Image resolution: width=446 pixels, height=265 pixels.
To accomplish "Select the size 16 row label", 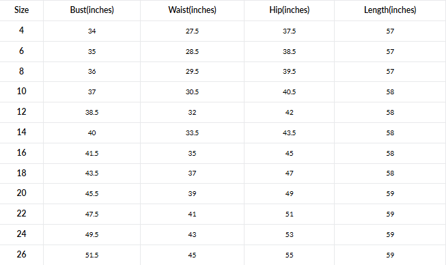I will coord(22,153).
